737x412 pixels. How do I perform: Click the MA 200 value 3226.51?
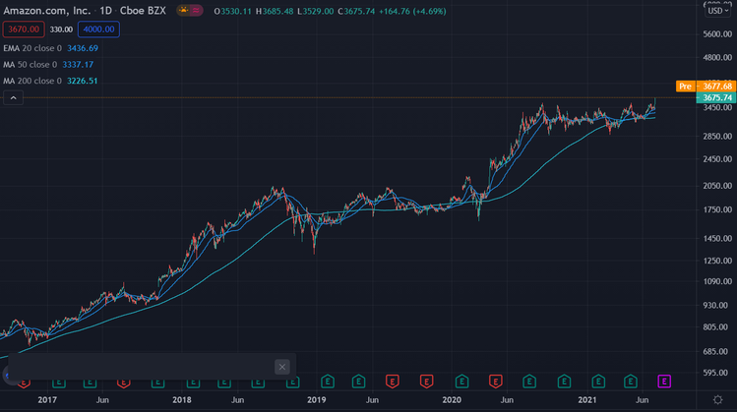click(x=83, y=81)
